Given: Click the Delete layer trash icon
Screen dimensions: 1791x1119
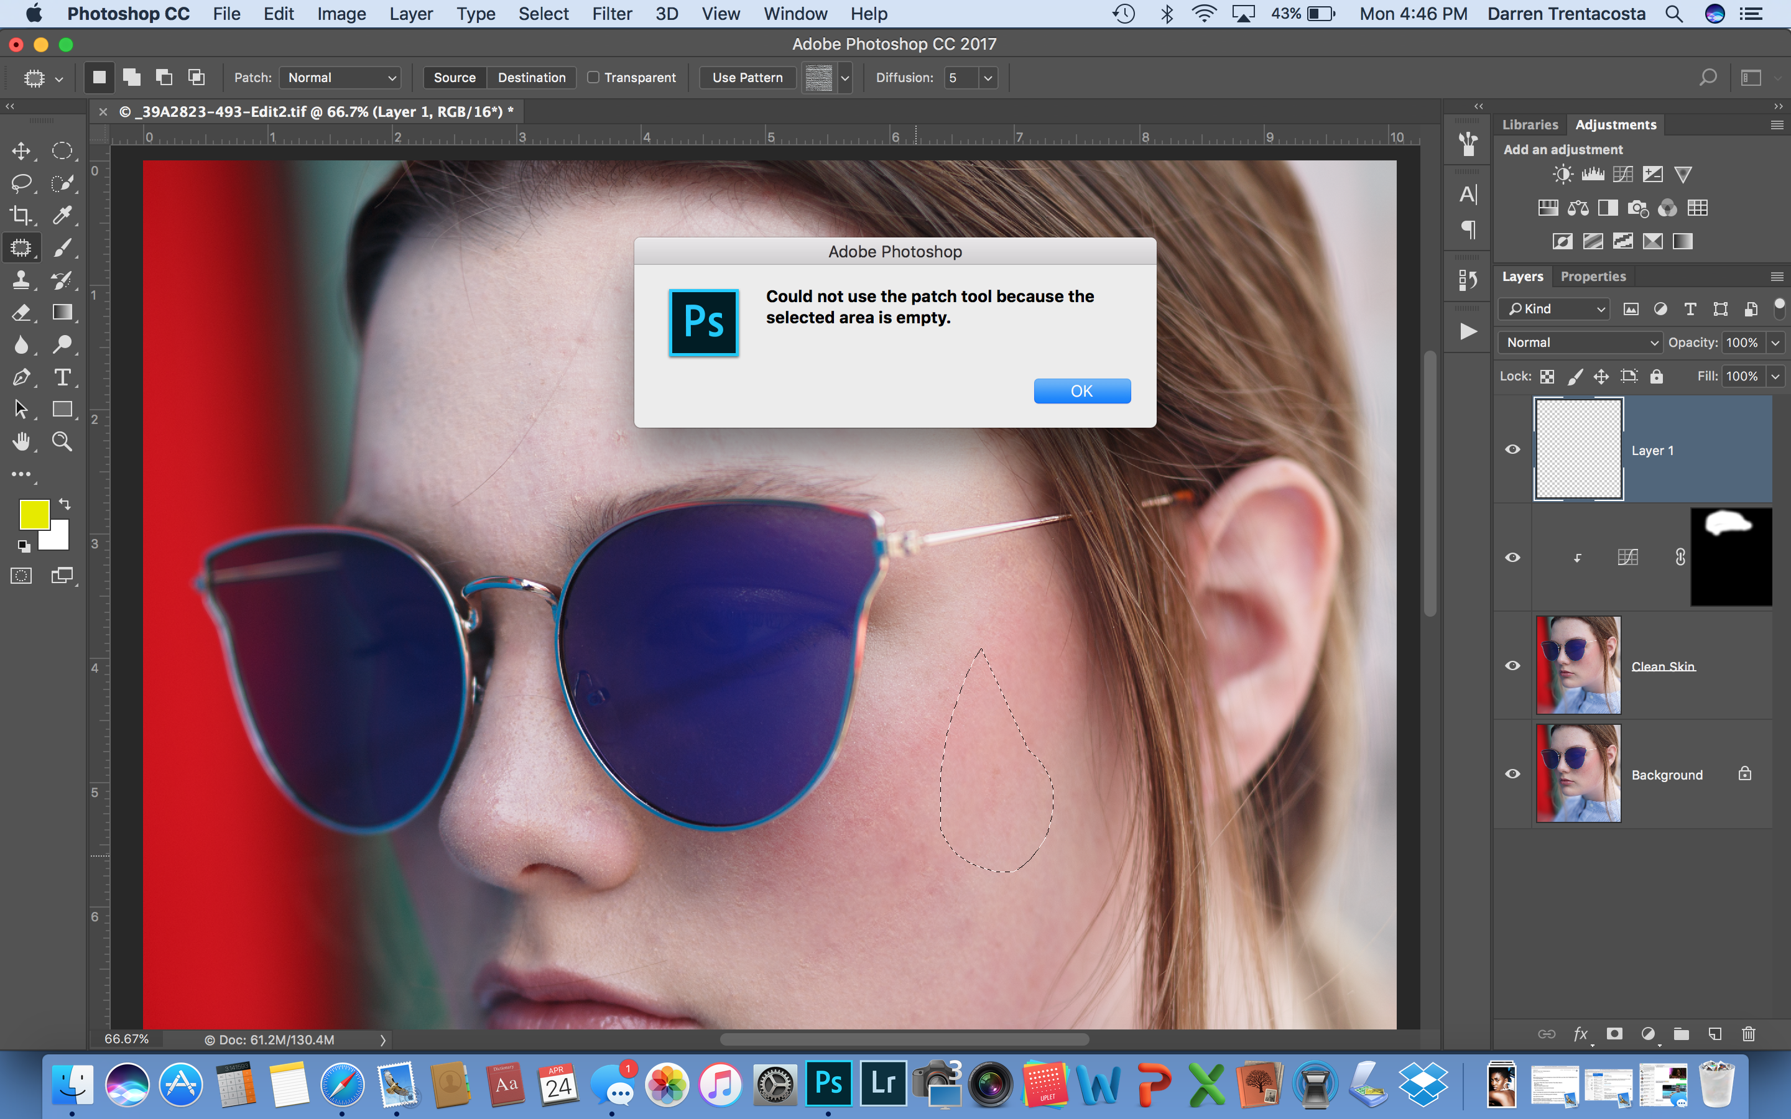Looking at the screenshot, I should [x=1748, y=1034].
